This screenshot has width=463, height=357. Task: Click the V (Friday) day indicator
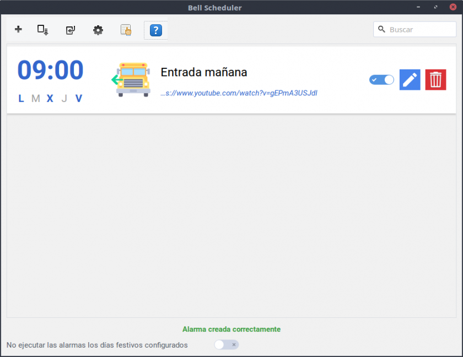79,99
